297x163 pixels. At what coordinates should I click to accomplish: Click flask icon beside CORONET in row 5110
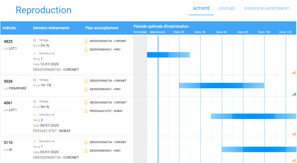[x=86, y=142]
